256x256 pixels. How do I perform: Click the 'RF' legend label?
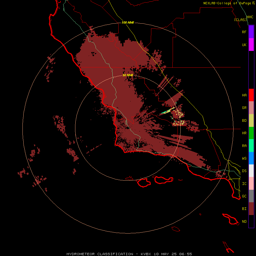[x=244, y=32]
